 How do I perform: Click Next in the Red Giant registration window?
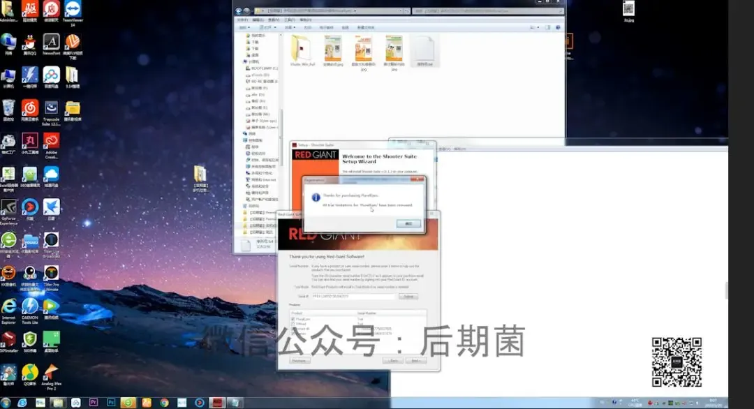[416, 360]
